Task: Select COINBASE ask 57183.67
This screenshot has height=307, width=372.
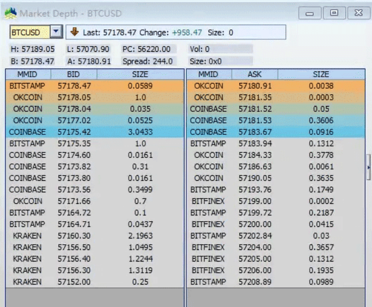Action: (276, 132)
